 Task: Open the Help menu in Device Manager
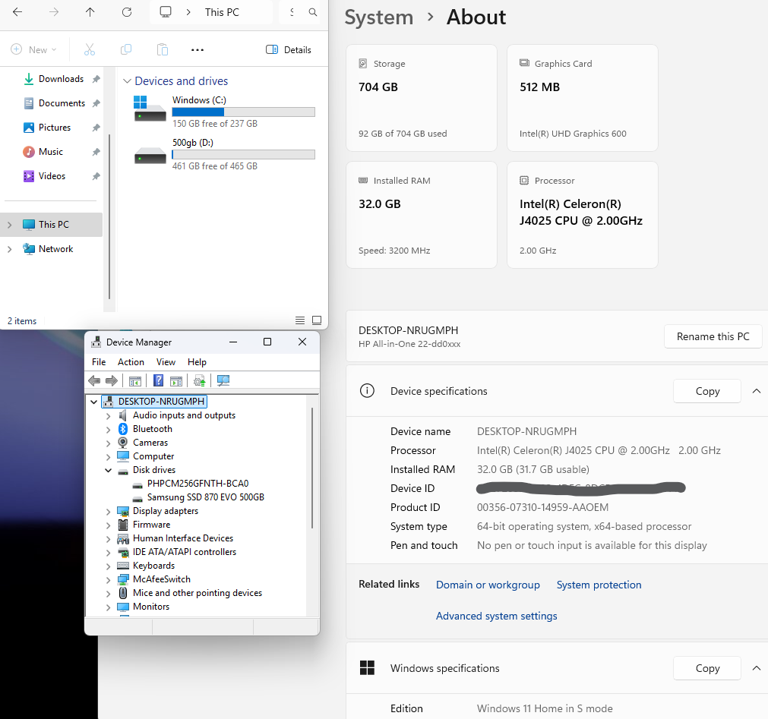pyautogui.click(x=197, y=362)
